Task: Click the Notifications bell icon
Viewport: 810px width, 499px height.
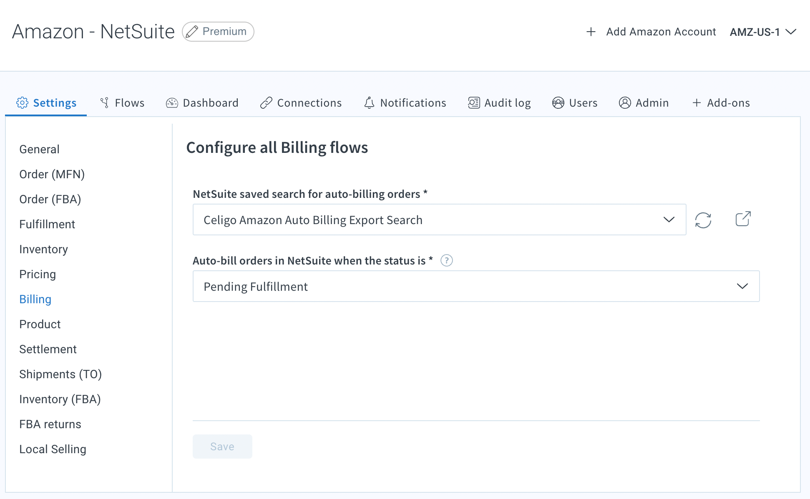Action: [369, 103]
